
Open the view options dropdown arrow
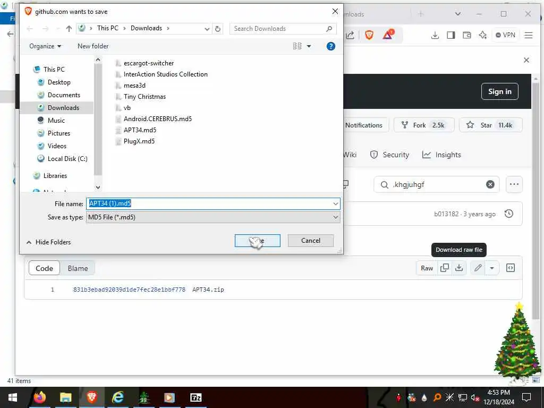(309, 46)
